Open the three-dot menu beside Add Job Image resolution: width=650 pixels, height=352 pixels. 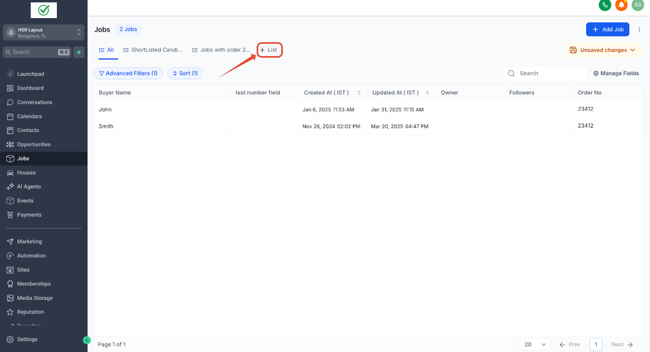(639, 29)
